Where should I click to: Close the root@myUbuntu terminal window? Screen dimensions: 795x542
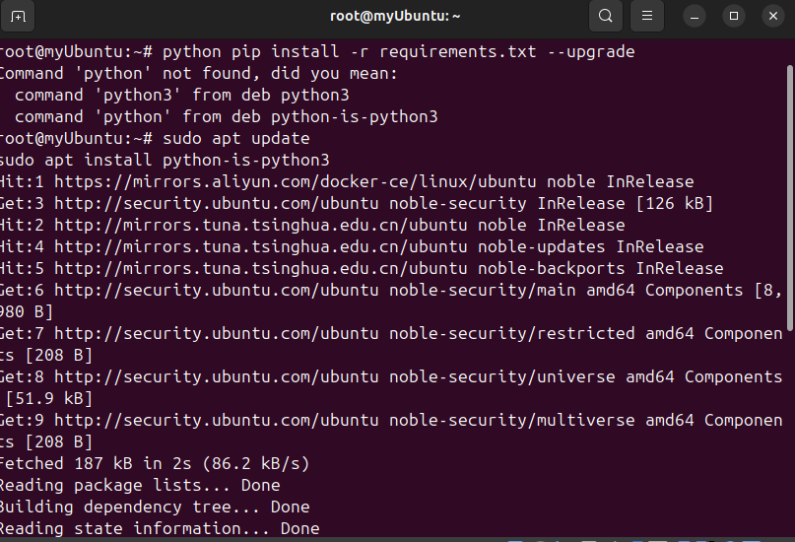click(773, 16)
